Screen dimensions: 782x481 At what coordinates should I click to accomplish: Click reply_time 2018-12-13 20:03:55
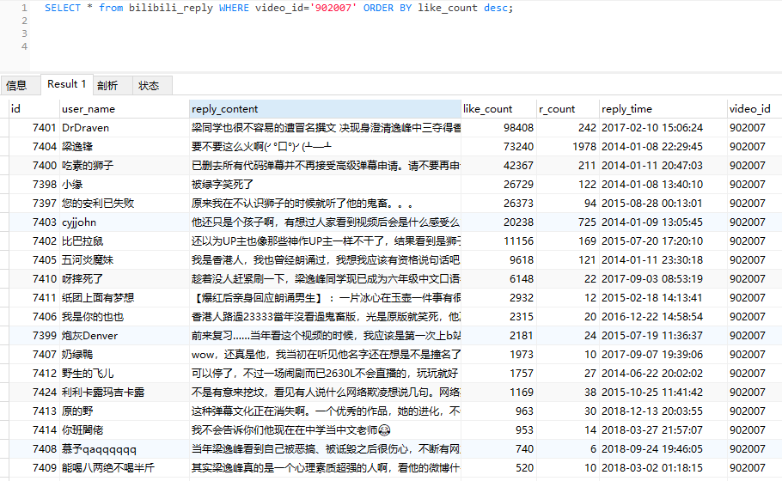point(652,411)
